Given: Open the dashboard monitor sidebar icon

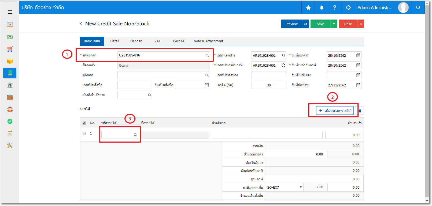Looking at the screenshot, I should point(10,25).
